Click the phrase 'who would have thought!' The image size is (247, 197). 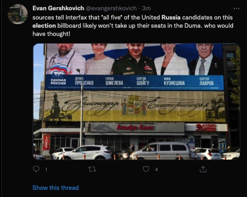133,30
